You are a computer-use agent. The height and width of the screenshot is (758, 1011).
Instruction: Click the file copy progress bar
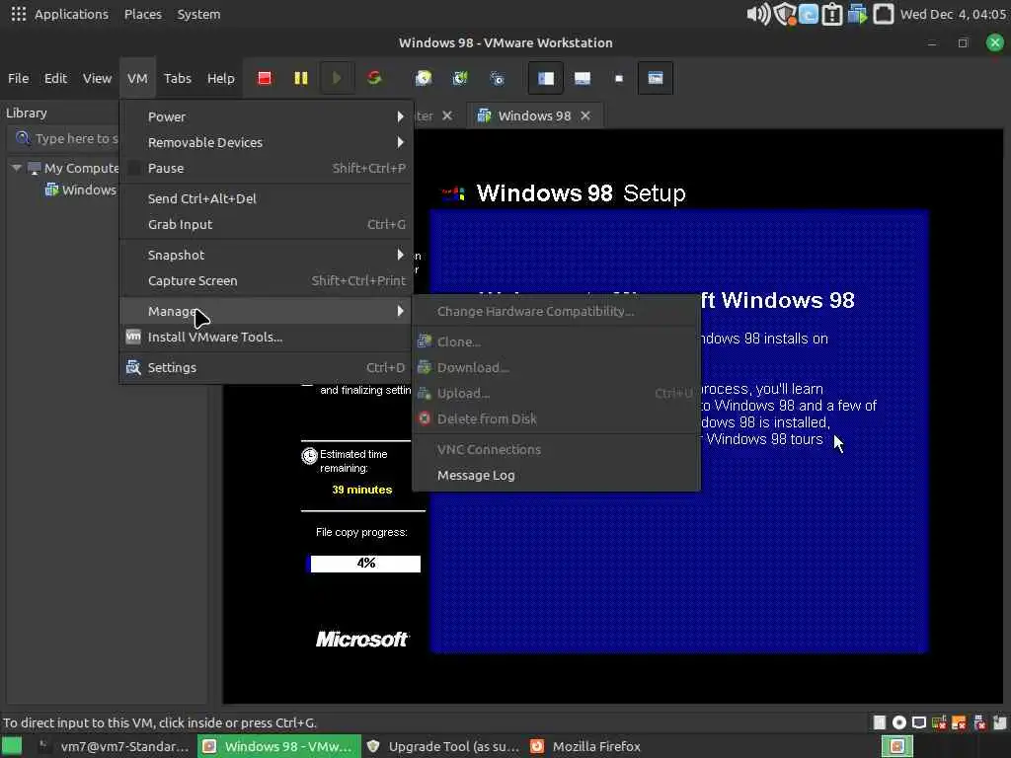tap(363, 564)
